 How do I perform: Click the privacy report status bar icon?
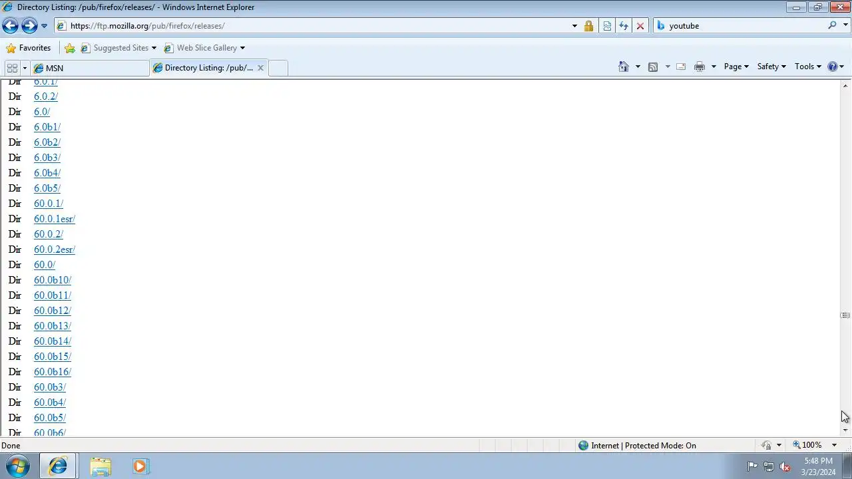tap(767, 445)
